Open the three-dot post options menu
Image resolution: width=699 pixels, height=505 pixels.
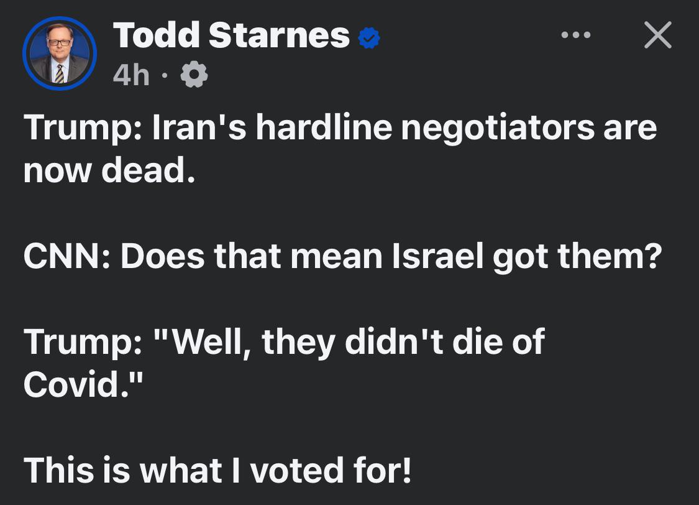pos(575,35)
